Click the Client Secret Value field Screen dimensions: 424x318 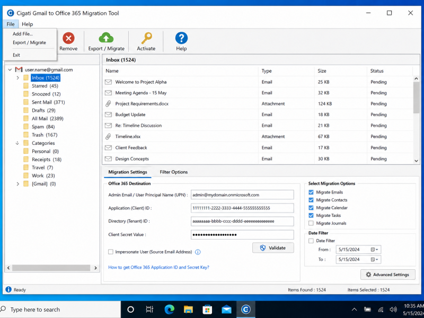tap(242, 234)
